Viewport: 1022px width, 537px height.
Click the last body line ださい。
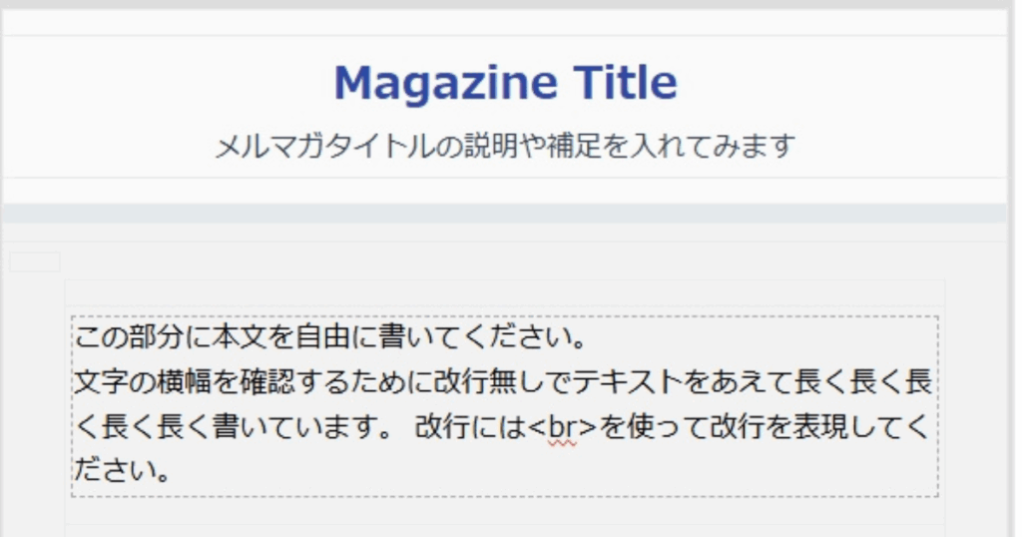(122, 470)
